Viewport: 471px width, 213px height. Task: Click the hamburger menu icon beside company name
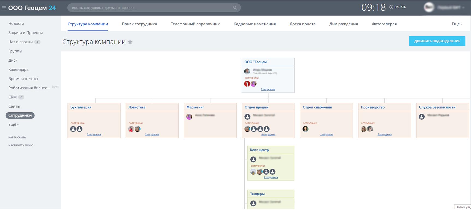point(4,8)
